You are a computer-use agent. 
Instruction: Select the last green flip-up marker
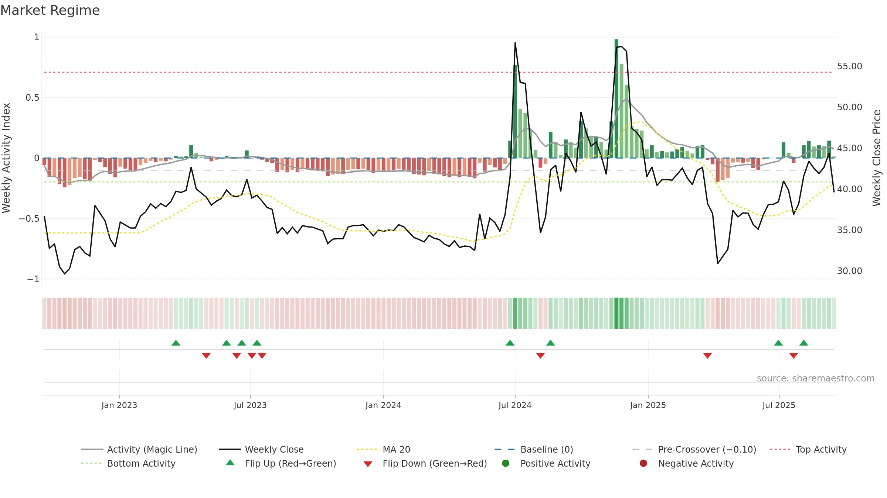coord(804,343)
